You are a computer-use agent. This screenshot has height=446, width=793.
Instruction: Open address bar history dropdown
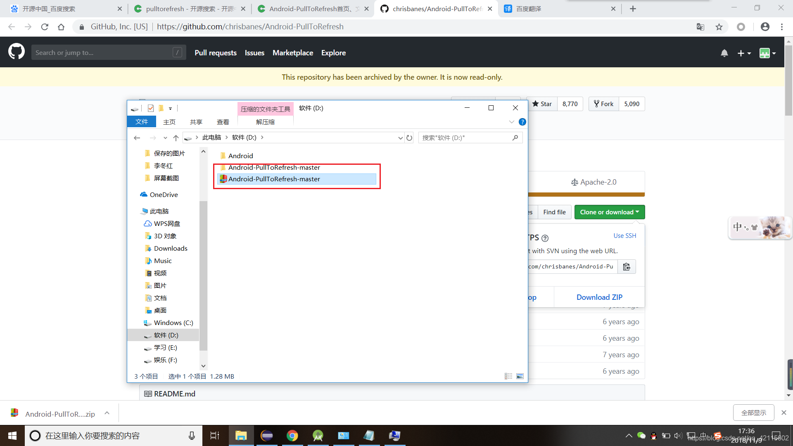[400, 138]
